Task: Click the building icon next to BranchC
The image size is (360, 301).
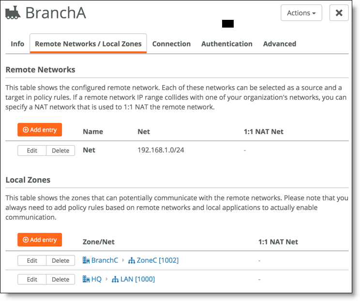Action: tap(86, 260)
